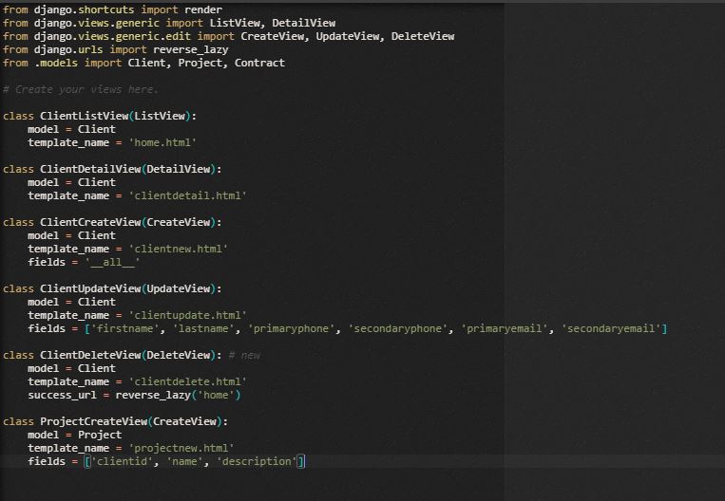This screenshot has height=501, width=725.
Task: Click 'render' in the django.shortcuts import line
Action: [x=203, y=9]
